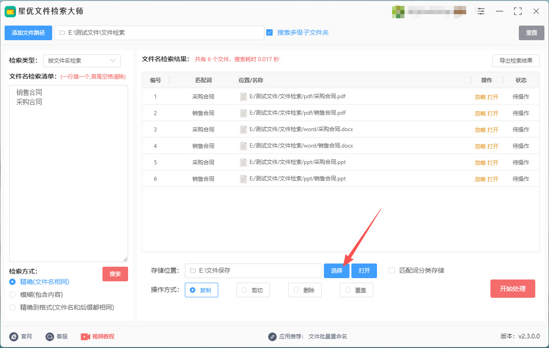The height and width of the screenshot is (348, 549).
Task: Open the settings sliders icon in title bar
Action: coord(481,11)
